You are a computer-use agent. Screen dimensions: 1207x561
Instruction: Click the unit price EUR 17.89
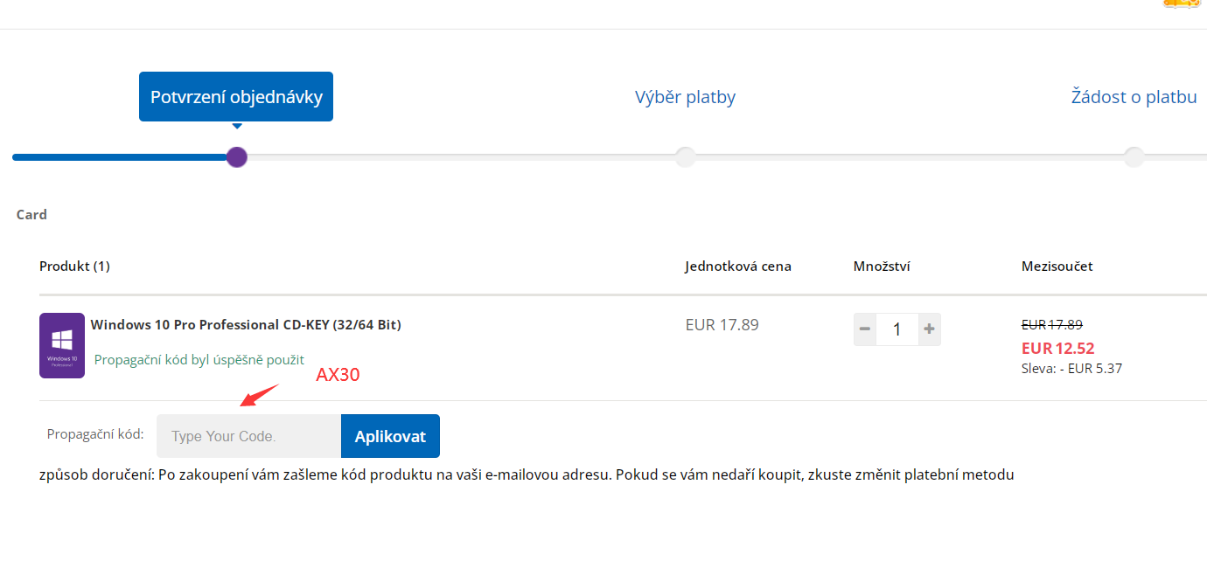(x=722, y=325)
